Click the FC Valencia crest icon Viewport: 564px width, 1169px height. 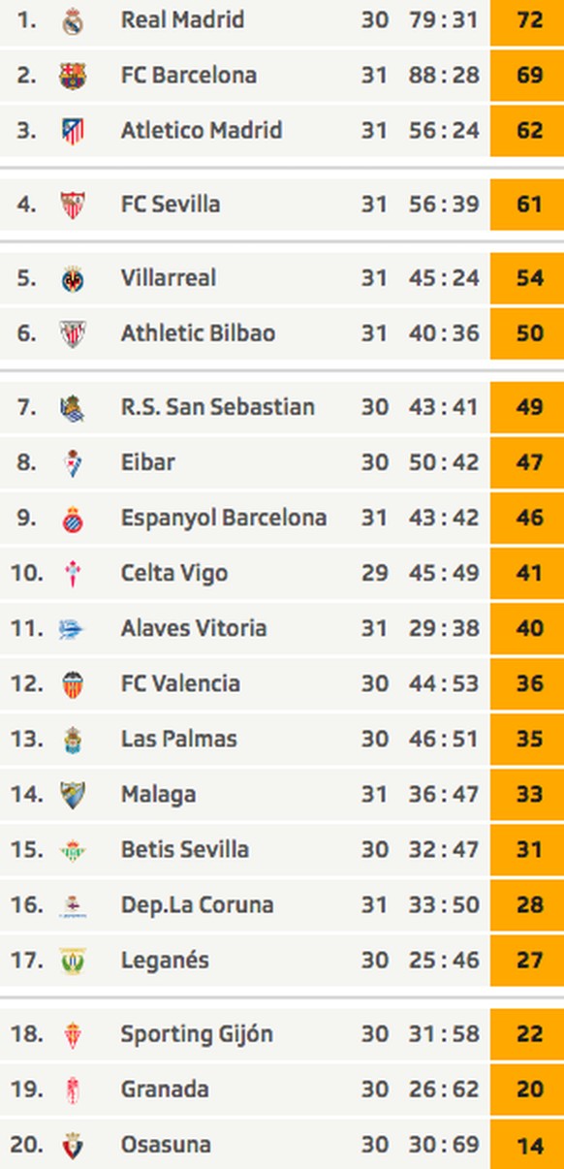[73, 684]
